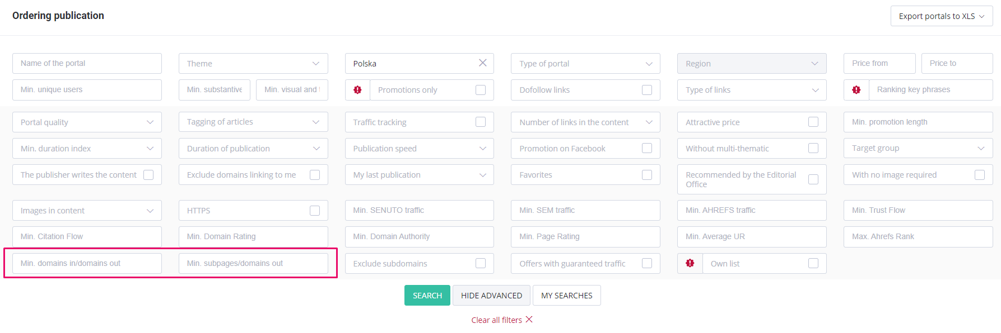
Task: Click the red badge beside Promotions only
Action: click(x=357, y=90)
